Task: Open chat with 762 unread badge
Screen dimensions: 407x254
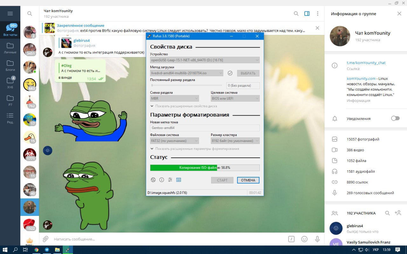Action: point(30,102)
